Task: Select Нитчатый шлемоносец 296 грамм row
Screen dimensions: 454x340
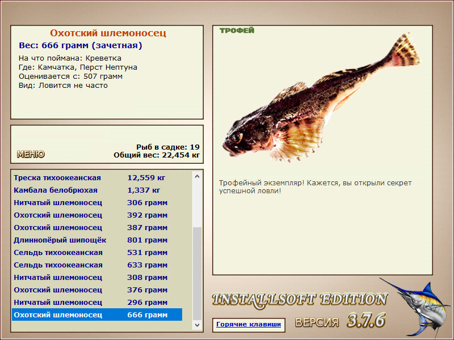Action: click(97, 302)
